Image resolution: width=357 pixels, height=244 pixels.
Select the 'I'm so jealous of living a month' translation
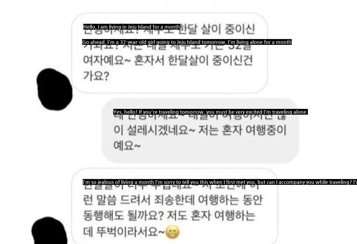pos(220,182)
